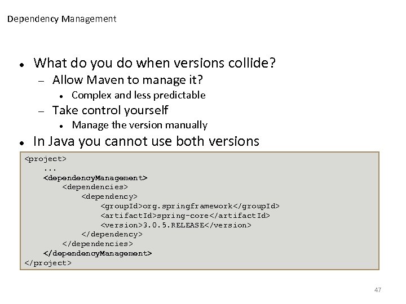406x304 pixels.
Task: Click the closing </dependency> tag
Action: (112, 234)
